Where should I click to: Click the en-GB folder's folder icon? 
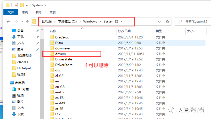point(52,87)
